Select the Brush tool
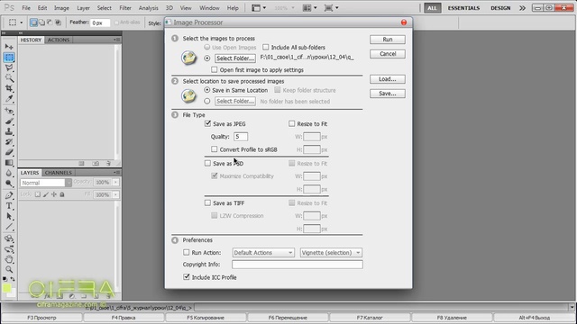This screenshot has height=324, width=577. point(9,121)
